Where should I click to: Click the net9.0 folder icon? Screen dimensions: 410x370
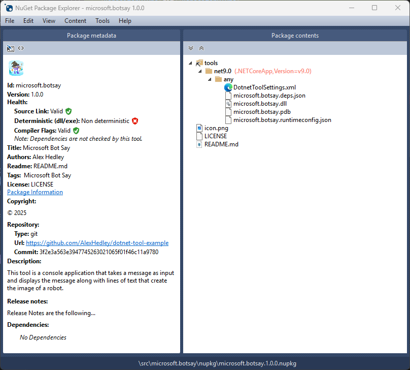point(209,71)
